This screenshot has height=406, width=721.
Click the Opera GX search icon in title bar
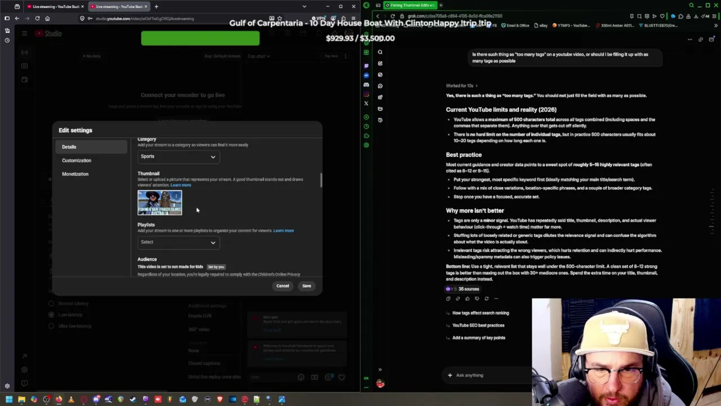[x=691, y=5]
